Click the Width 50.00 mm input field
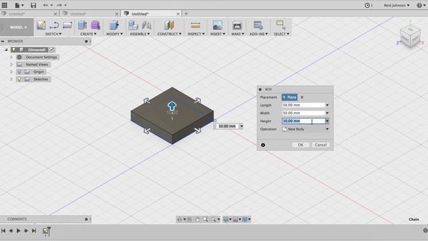Viewport: 428px width, 241px height. coord(303,113)
